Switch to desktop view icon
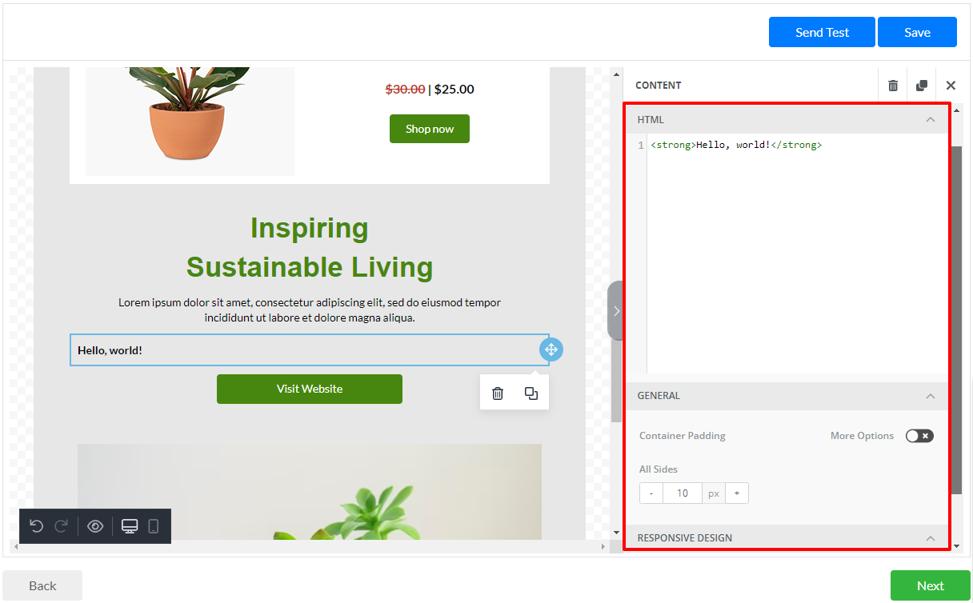The image size is (973, 603). [x=130, y=526]
